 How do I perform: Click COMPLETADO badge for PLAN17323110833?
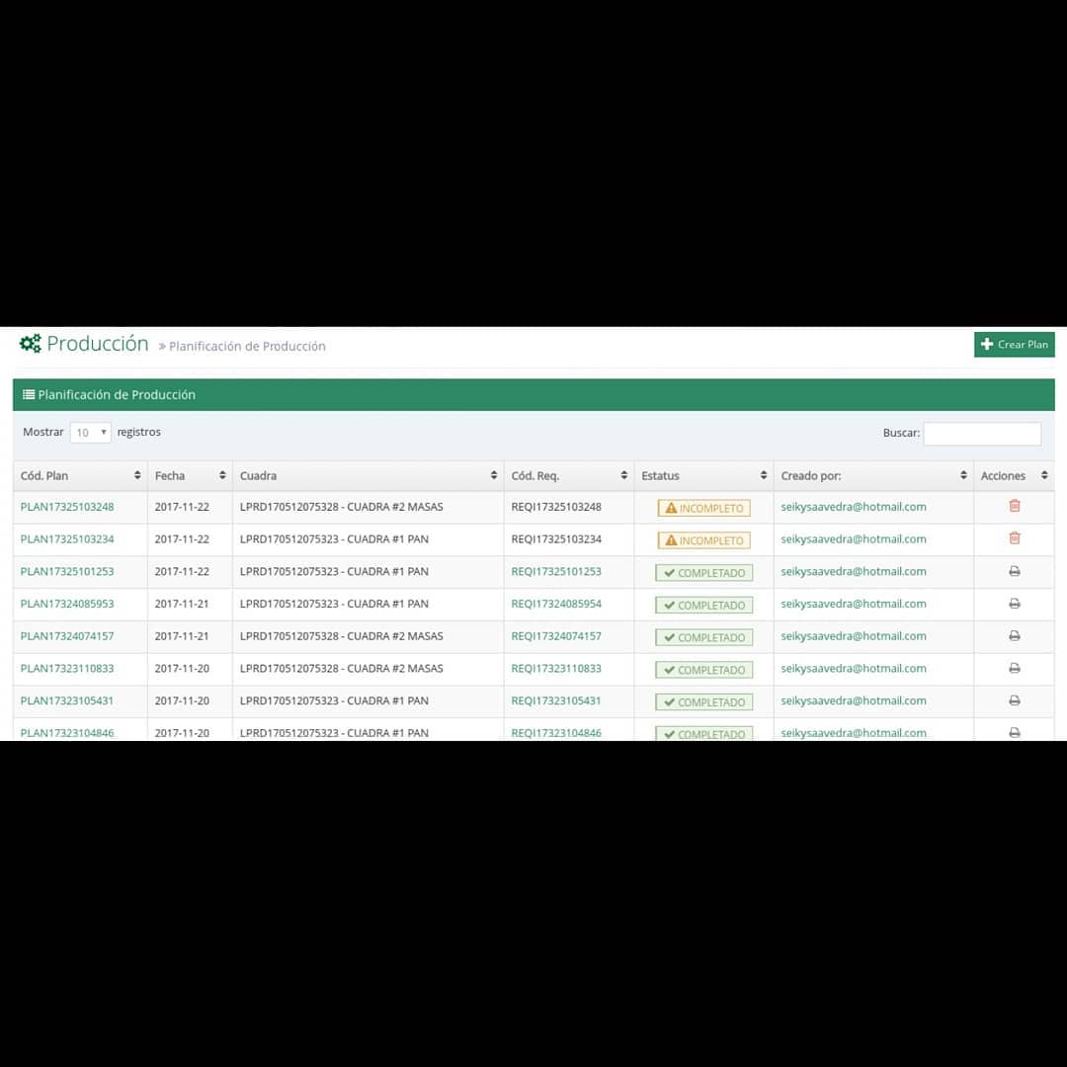[703, 670]
